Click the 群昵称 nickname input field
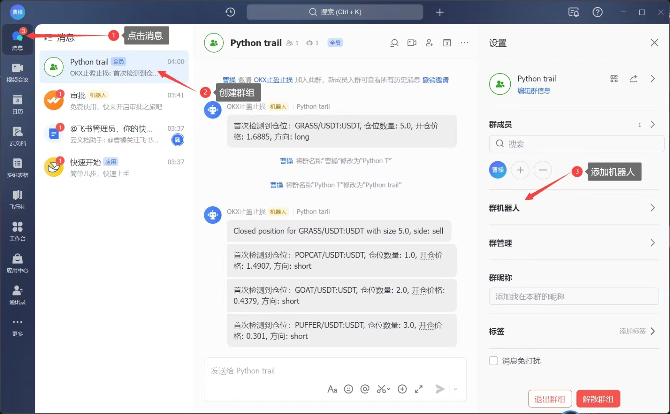This screenshot has width=670, height=414. coord(574,297)
